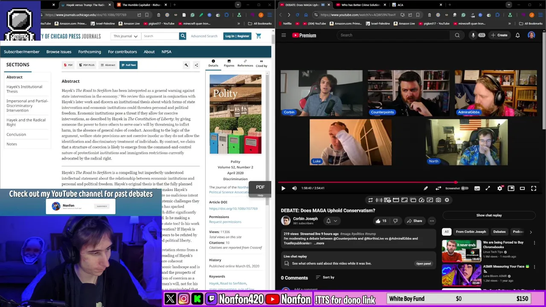Advance filter chips with right chevron
This screenshot has height=307, width=546.
point(531,232)
